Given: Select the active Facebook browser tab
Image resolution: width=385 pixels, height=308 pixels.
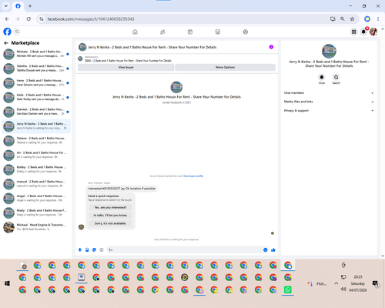Looking at the screenshot, I should tap(18, 6).
